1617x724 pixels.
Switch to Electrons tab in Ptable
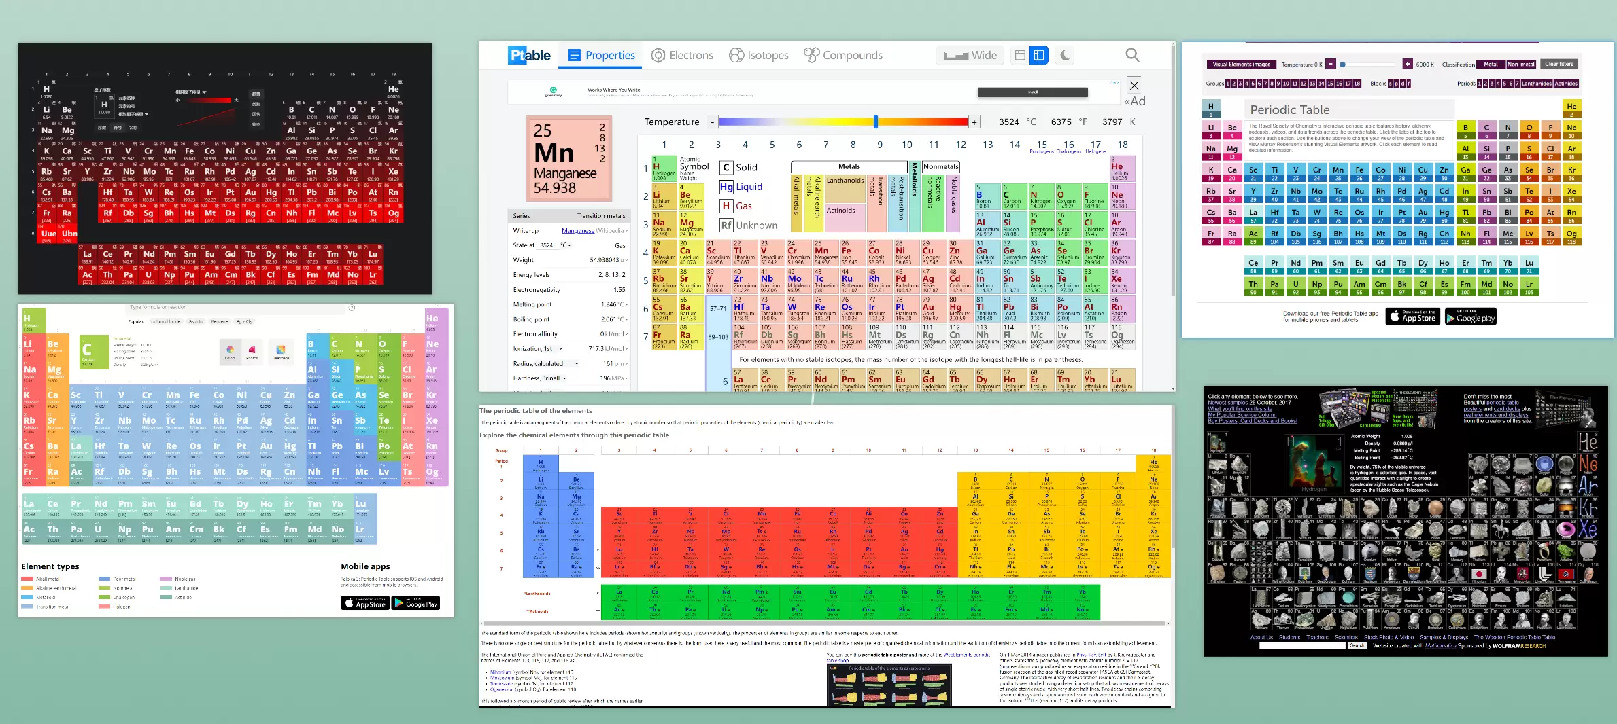(x=682, y=56)
